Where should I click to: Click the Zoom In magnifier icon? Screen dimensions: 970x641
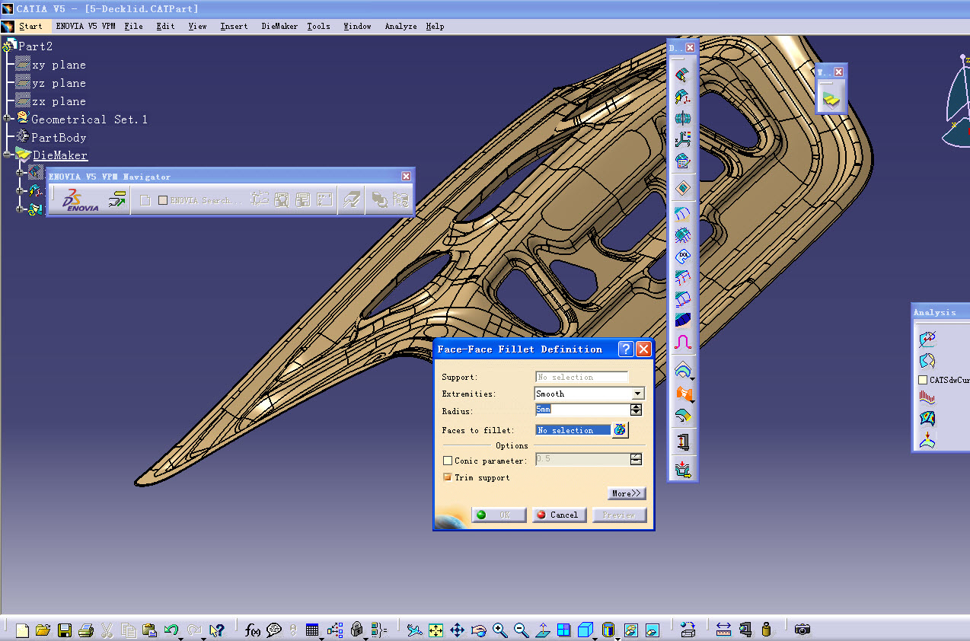[x=499, y=630]
